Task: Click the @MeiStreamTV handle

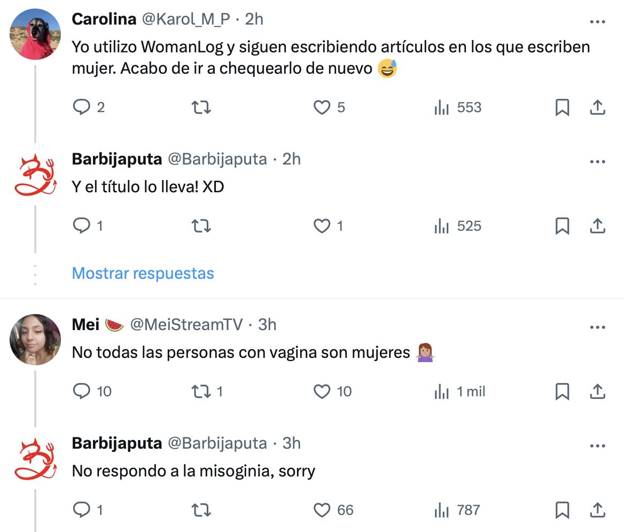Action: [x=186, y=324]
